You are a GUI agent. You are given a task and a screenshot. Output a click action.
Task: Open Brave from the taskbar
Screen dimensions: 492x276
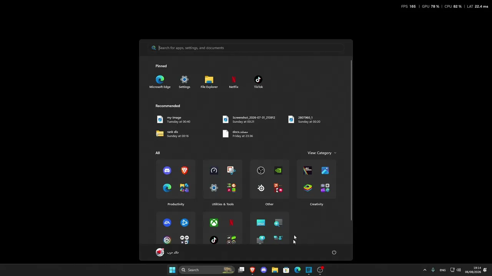coord(253,270)
